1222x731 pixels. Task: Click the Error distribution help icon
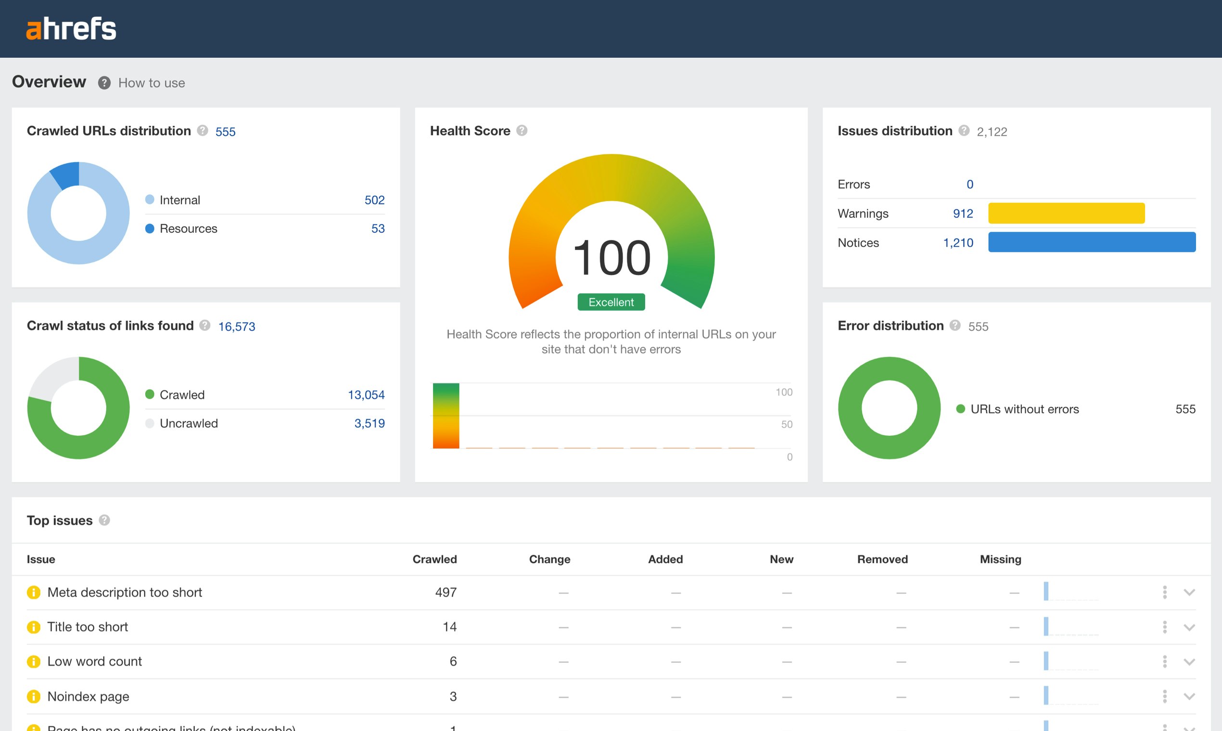click(955, 326)
